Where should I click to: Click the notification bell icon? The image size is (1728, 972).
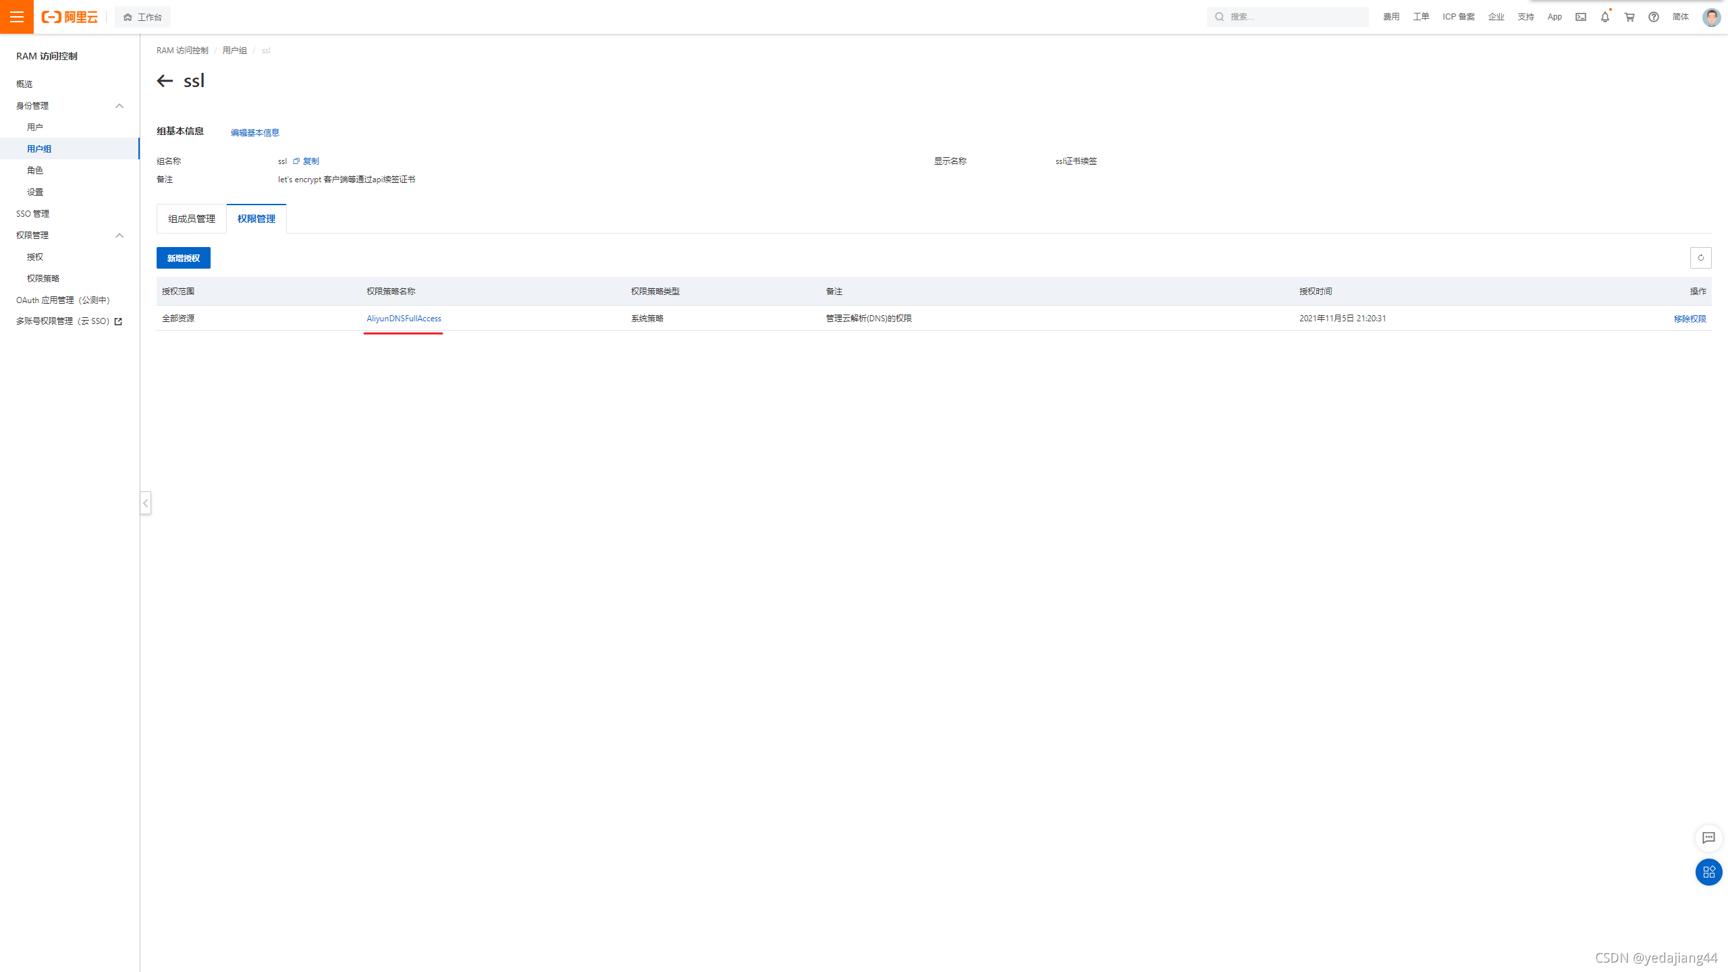[x=1604, y=17]
